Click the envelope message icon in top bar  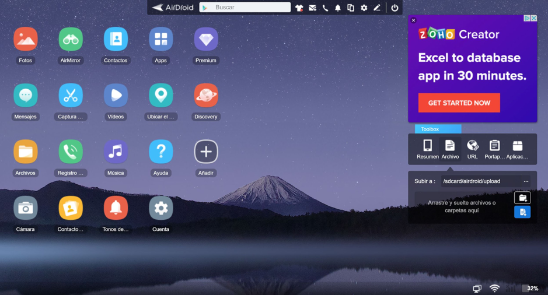[312, 8]
